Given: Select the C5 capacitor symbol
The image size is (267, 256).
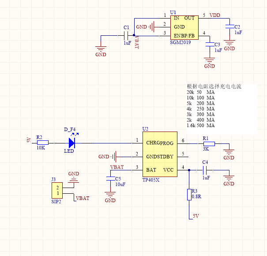Looking at the screenshot, I should tap(110, 178).
